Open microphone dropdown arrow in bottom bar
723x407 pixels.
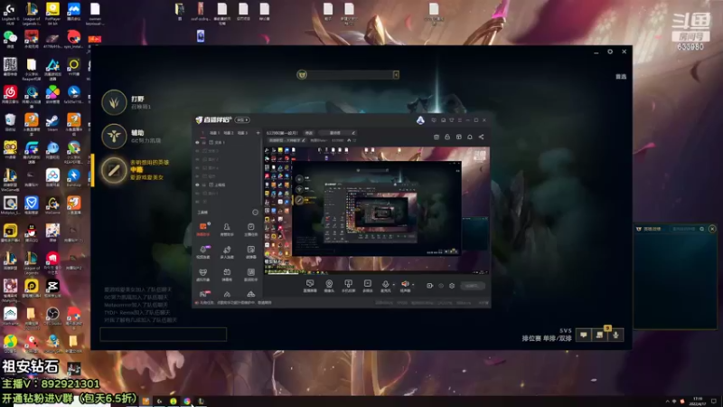click(393, 285)
